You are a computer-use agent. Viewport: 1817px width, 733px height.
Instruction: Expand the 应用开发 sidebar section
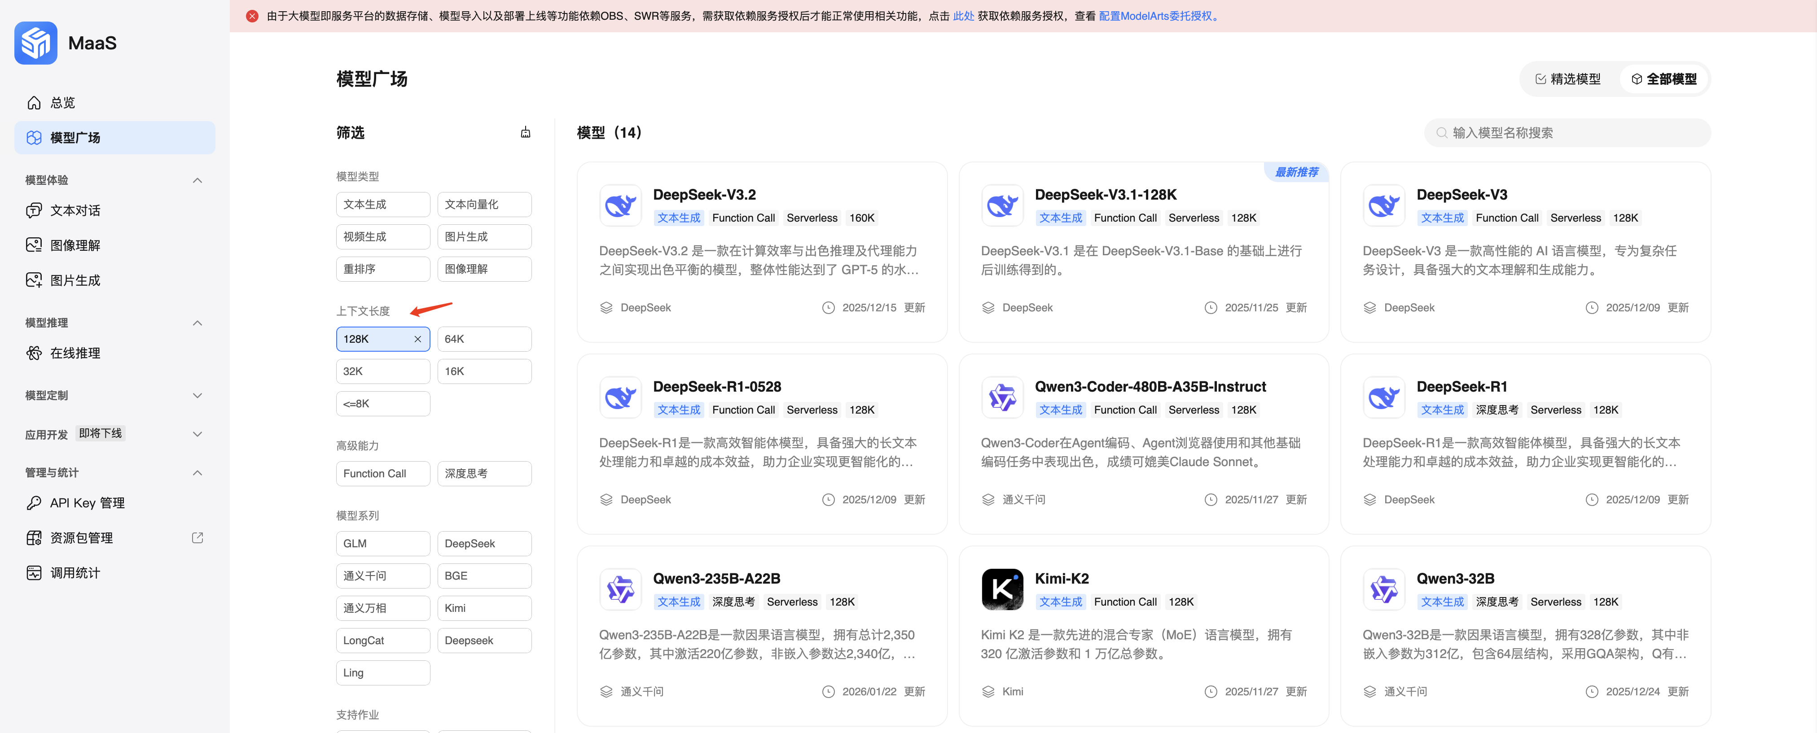point(197,434)
